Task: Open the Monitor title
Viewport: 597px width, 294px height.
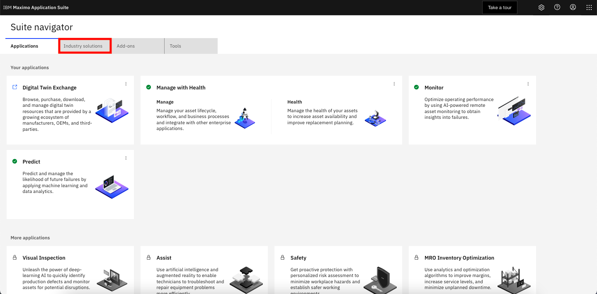Action: tap(434, 87)
